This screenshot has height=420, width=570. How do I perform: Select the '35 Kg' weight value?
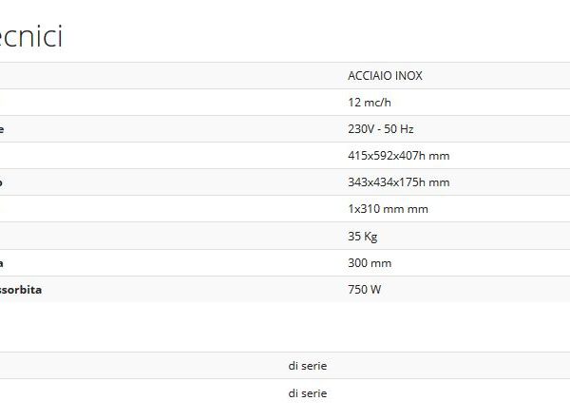point(363,236)
